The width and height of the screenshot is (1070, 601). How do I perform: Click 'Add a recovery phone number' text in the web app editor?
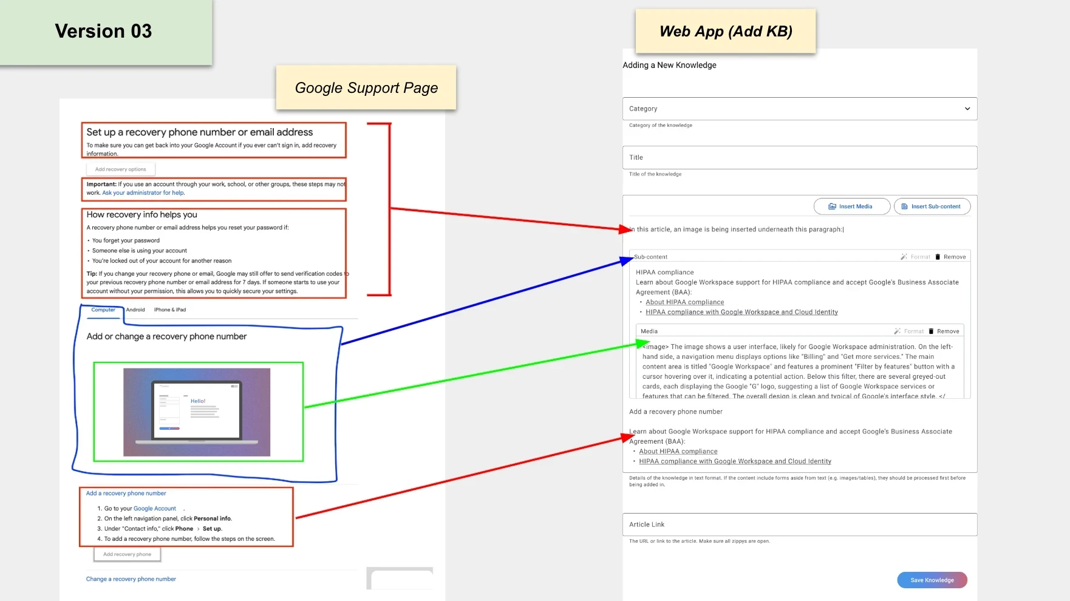click(675, 412)
